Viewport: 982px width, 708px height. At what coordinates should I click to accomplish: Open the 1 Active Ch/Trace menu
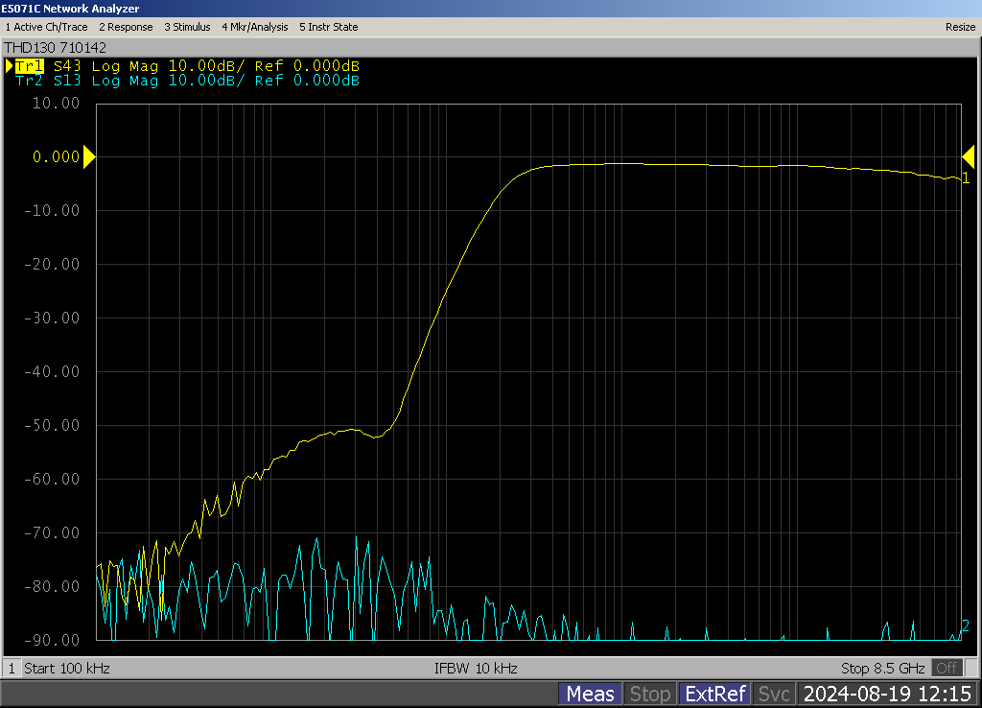(47, 27)
